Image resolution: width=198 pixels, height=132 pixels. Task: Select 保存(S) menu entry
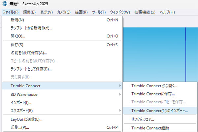[62, 45]
